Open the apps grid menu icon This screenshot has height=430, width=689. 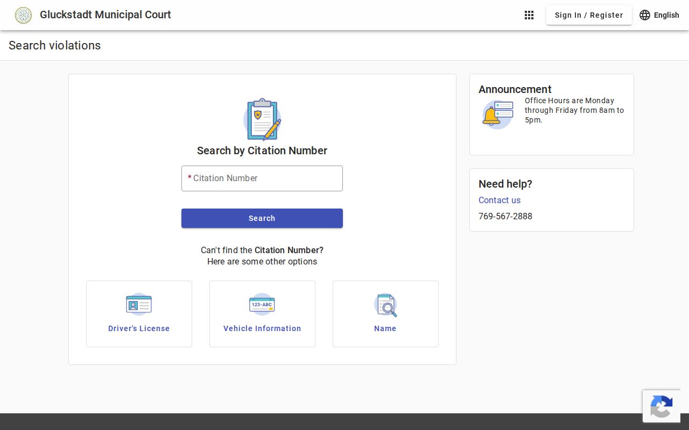[529, 15]
